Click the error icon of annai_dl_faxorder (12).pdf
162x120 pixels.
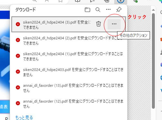(18, 103)
